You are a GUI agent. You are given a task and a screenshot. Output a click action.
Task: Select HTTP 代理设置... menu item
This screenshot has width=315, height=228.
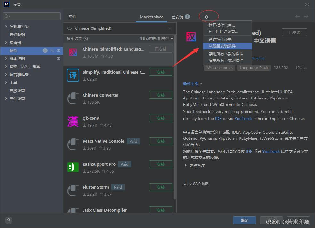227,32
